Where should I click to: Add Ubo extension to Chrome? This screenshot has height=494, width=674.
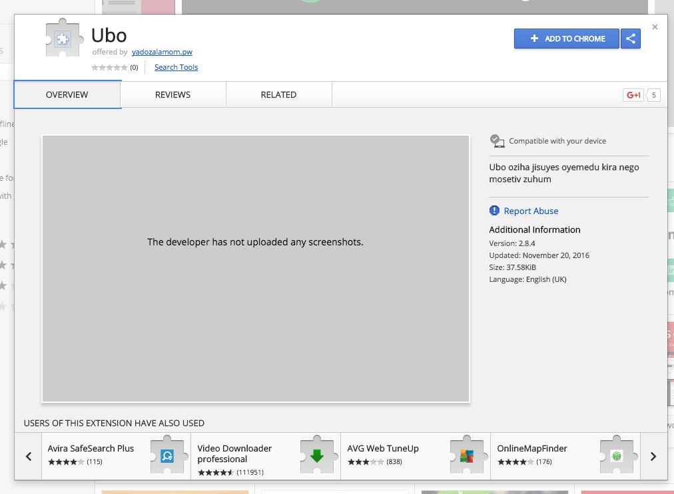point(567,39)
